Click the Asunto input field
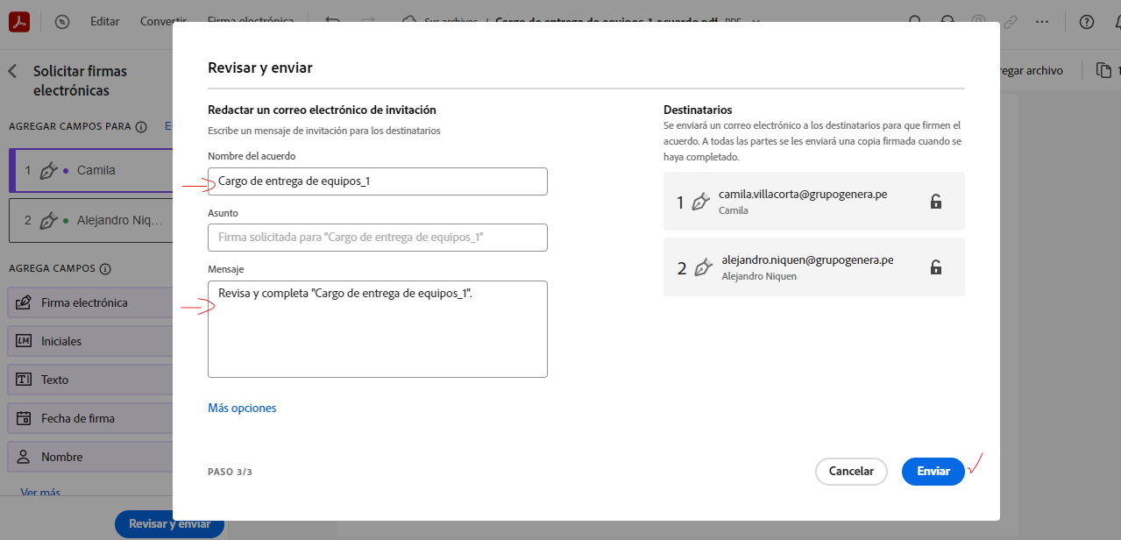The width and height of the screenshot is (1121, 540). (378, 238)
